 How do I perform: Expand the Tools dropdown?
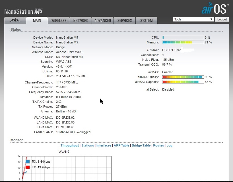pyautogui.click(x=193, y=19)
